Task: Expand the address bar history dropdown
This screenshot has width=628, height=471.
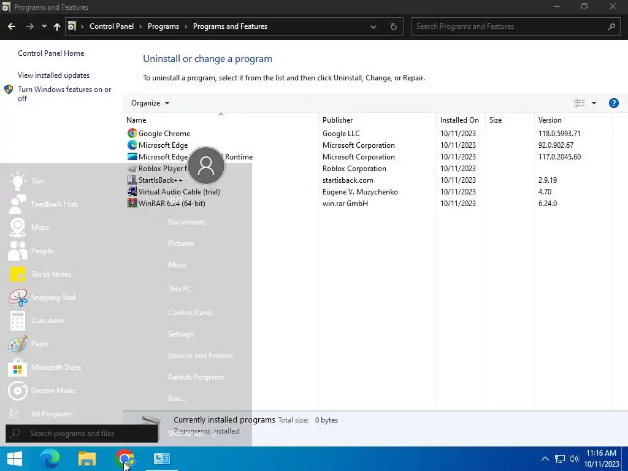Action: click(373, 26)
